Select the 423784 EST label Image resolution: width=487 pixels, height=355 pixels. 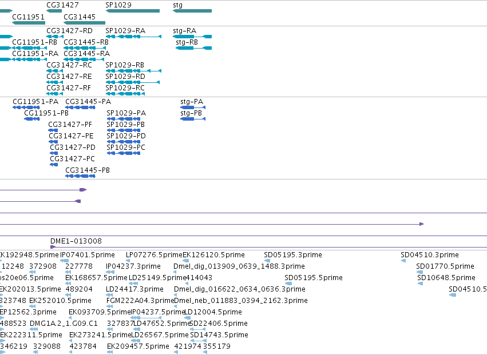(x=83, y=346)
